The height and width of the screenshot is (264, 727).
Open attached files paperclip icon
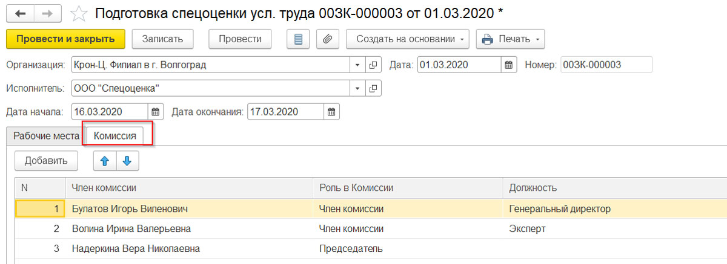tap(327, 39)
